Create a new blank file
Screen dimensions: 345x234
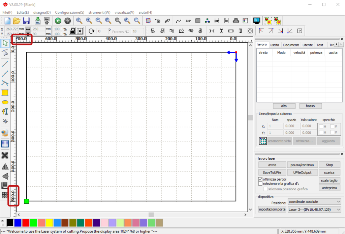click(x=7, y=21)
